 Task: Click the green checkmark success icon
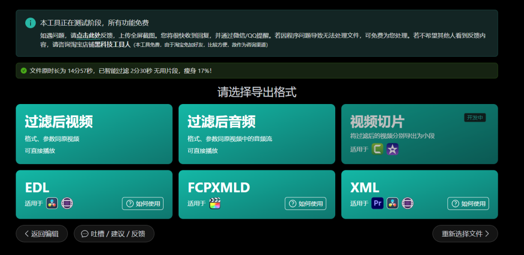pyautogui.click(x=24, y=71)
